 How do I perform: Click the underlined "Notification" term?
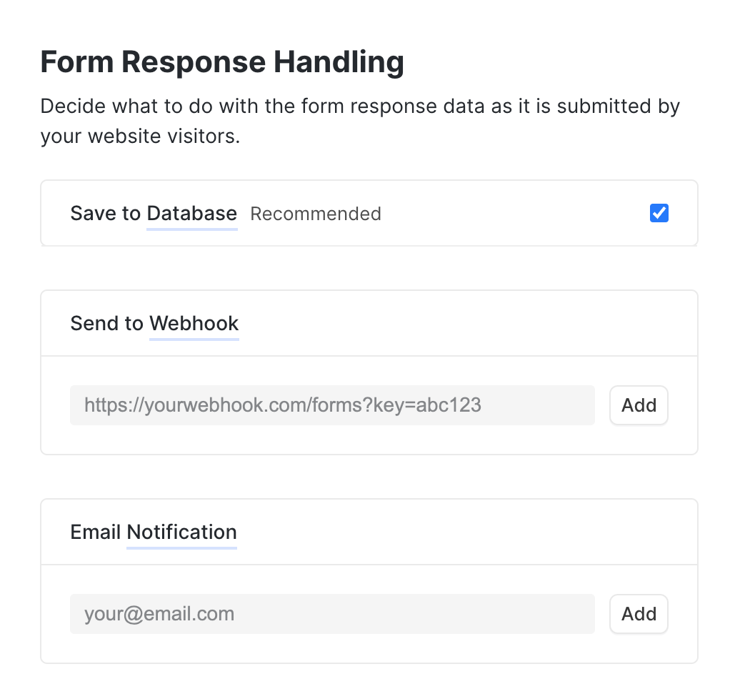pos(181,532)
